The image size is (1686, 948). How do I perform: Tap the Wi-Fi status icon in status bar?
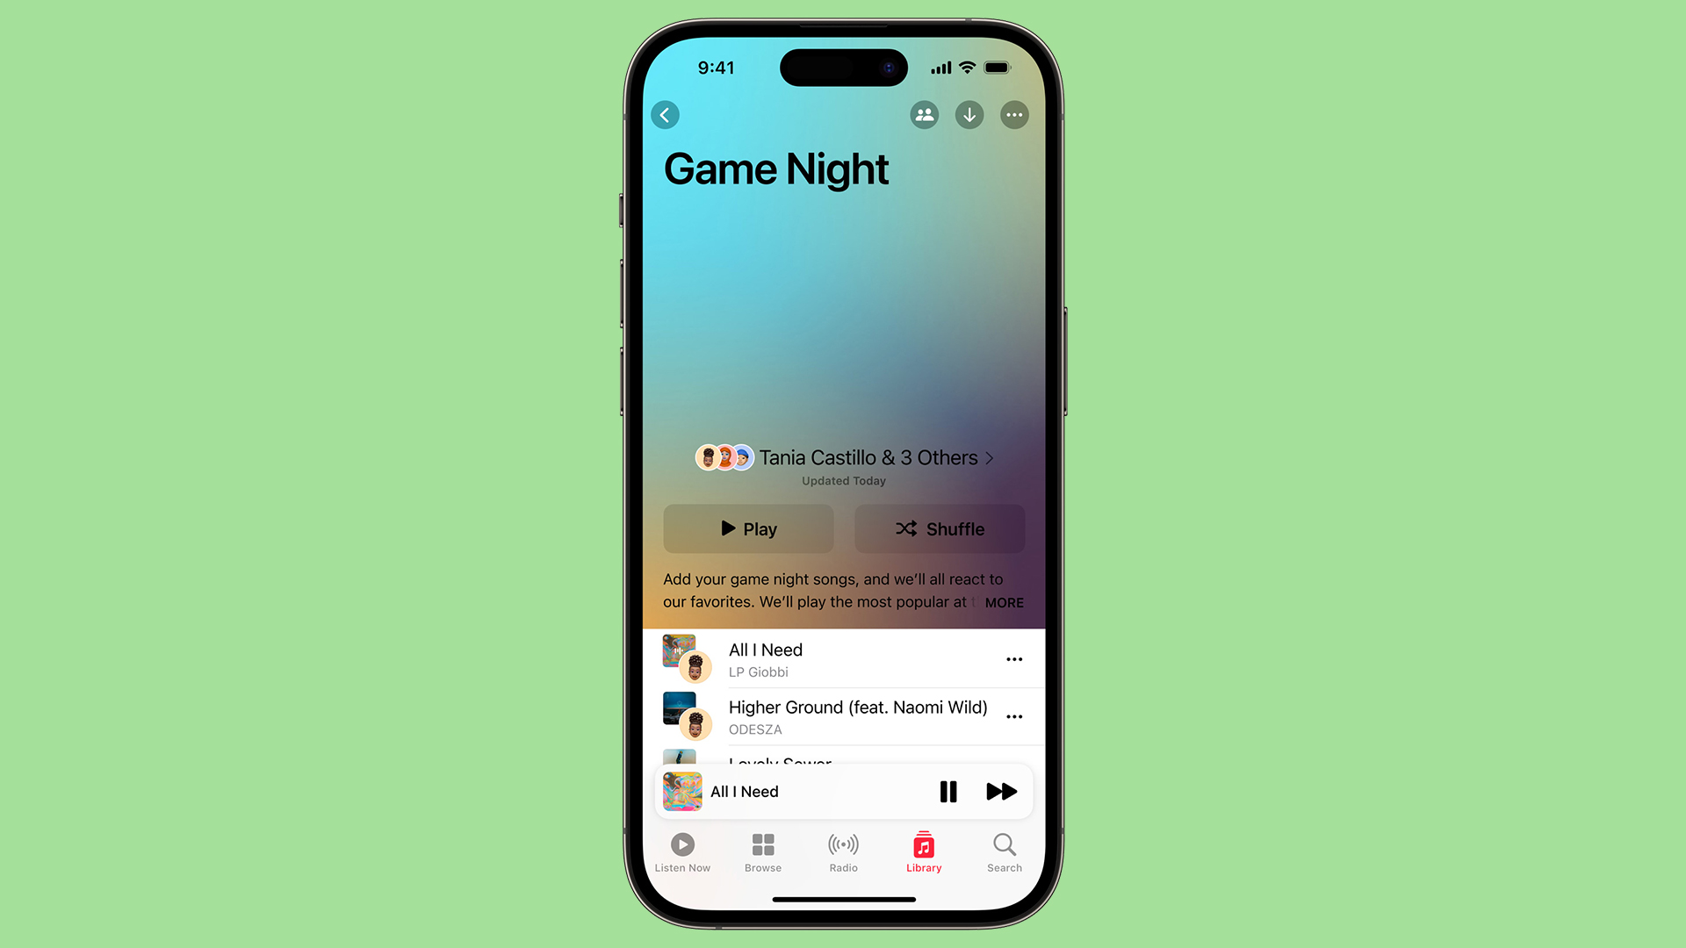(973, 67)
